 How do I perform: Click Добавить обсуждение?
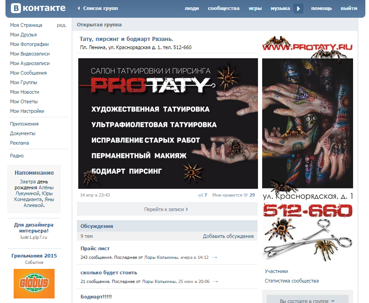(x=228, y=236)
